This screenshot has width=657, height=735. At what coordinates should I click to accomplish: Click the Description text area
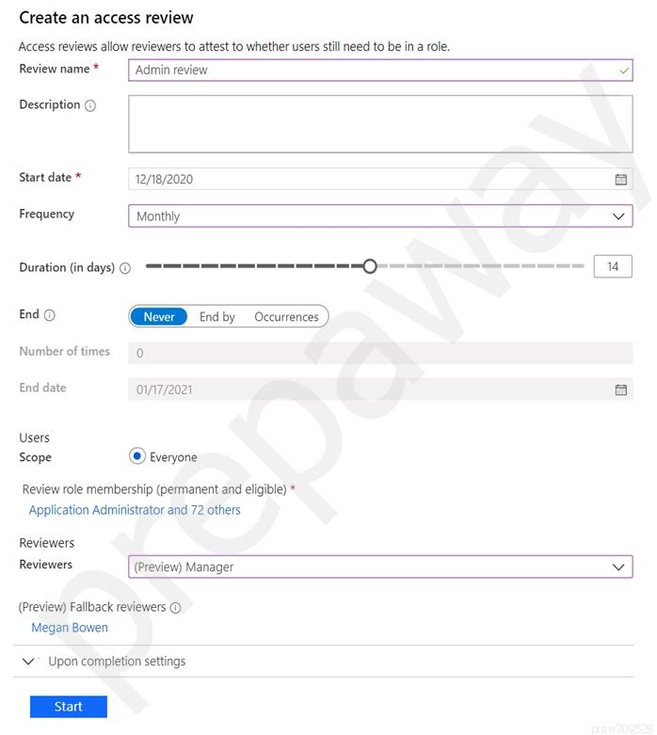click(380, 123)
